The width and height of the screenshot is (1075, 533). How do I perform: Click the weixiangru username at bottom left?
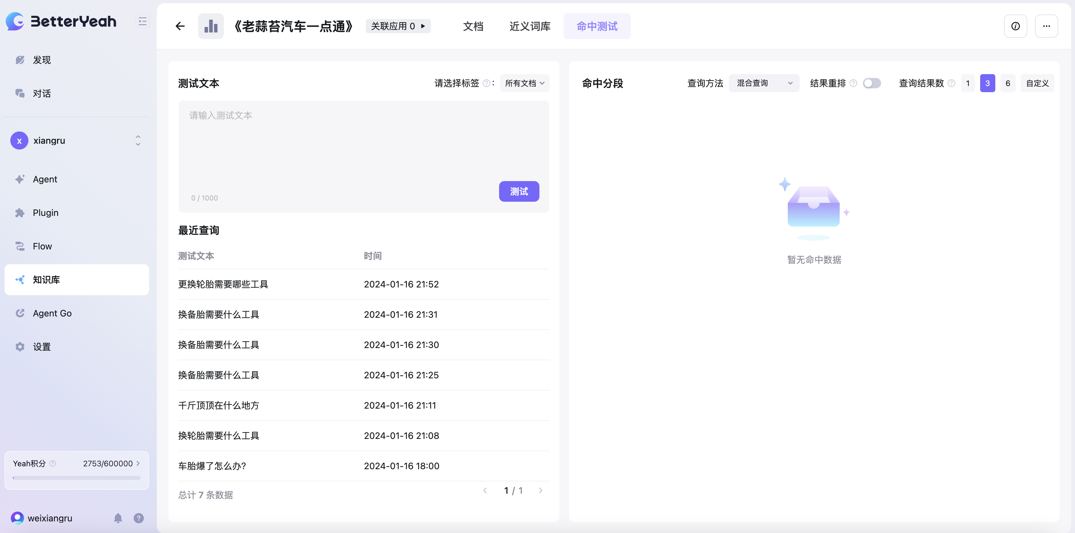50,518
